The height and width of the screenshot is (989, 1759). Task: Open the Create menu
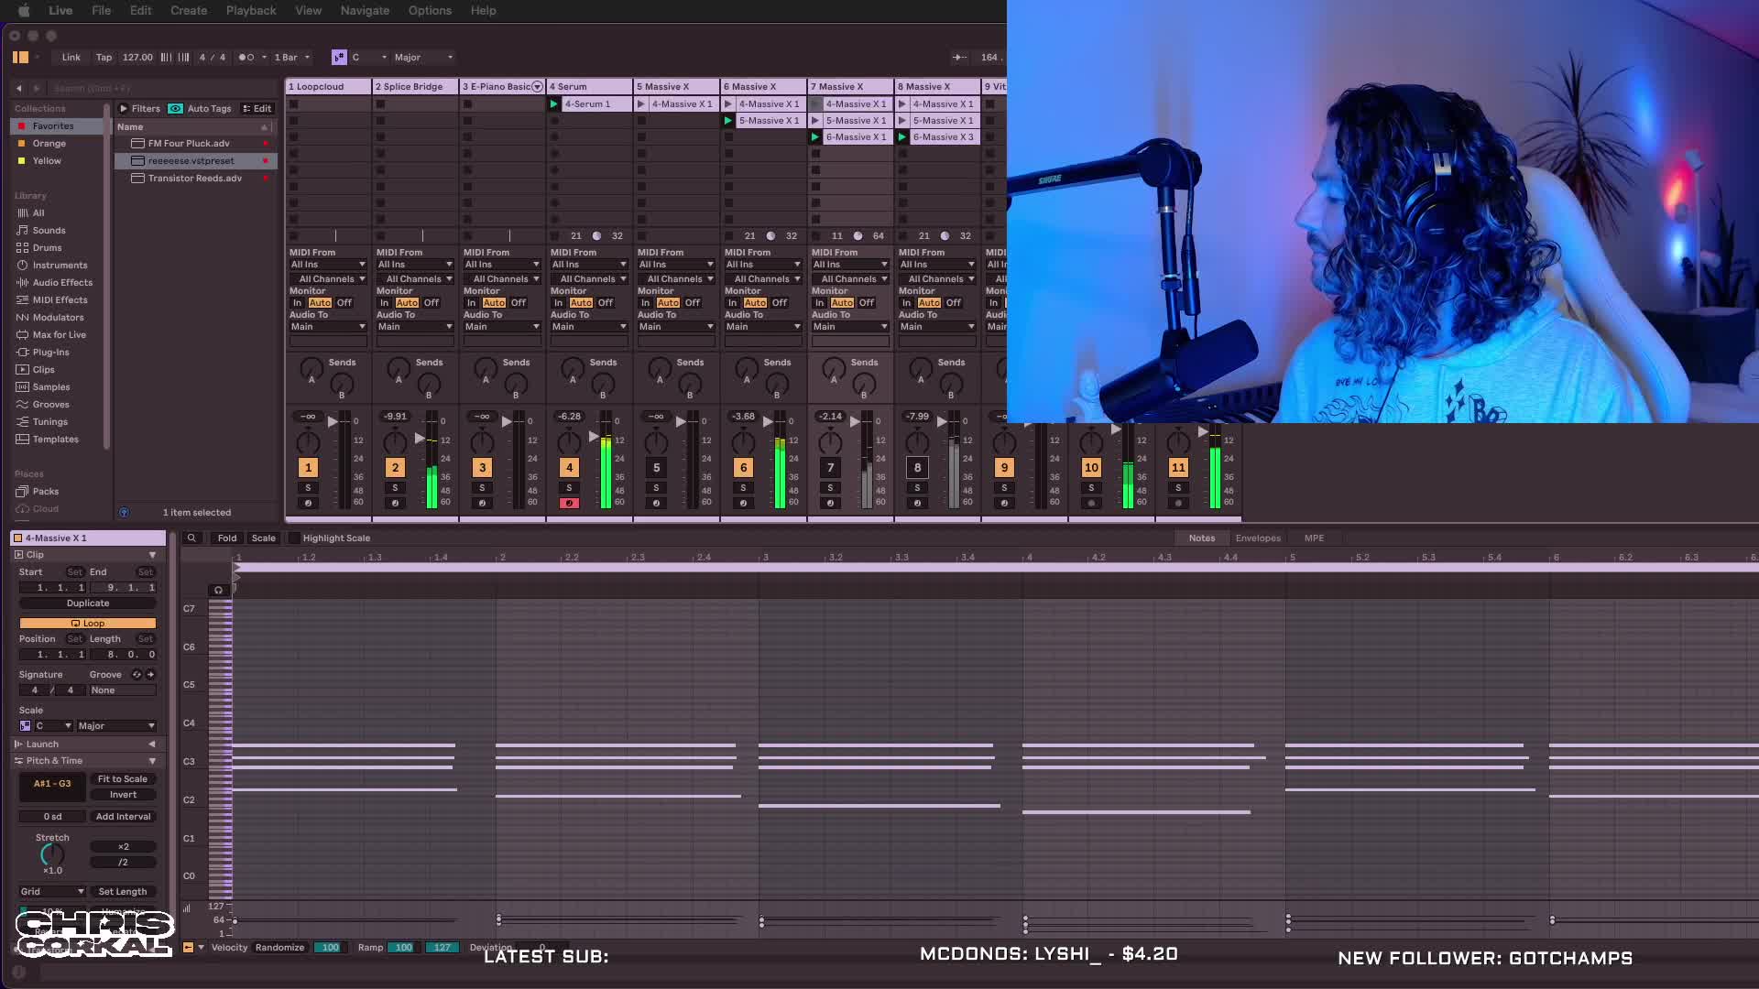[x=189, y=10]
